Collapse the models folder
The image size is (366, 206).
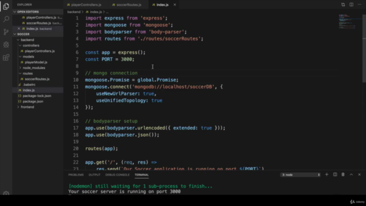pyautogui.click(x=28, y=57)
